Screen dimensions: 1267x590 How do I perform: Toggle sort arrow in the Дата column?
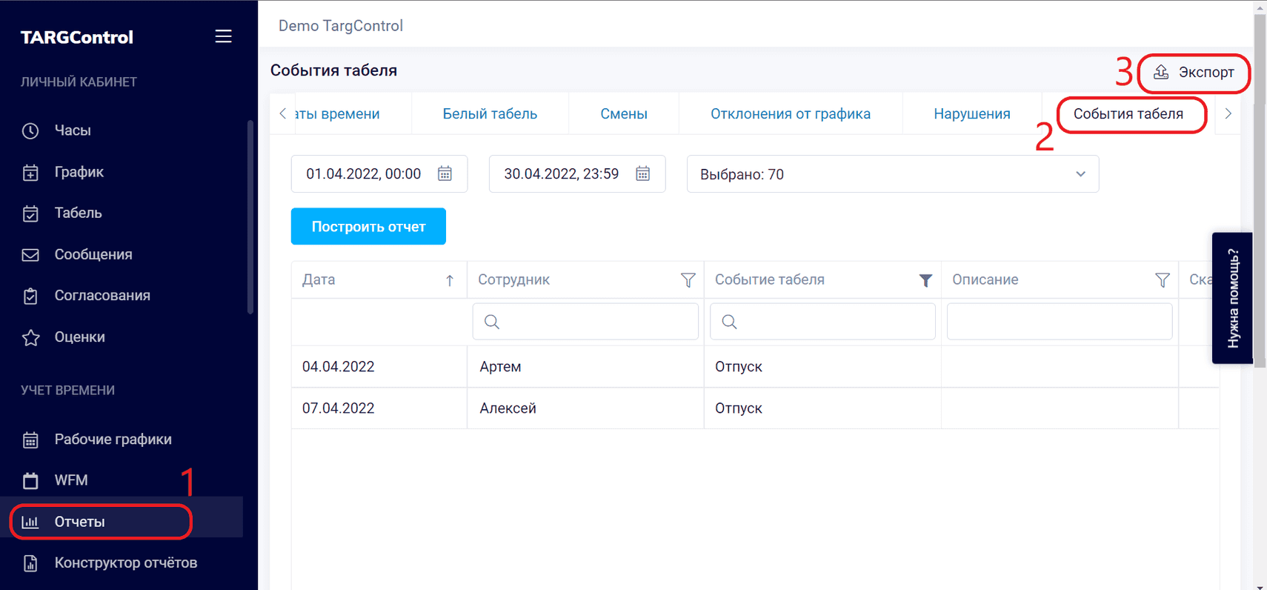(x=450, y=280)
